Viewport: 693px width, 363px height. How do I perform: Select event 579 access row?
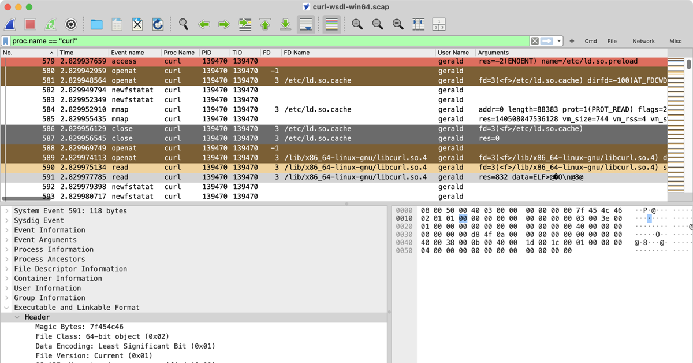tap(334, 61)
